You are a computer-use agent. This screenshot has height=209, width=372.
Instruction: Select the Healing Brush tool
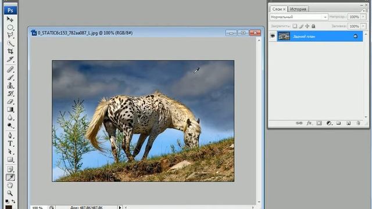[10, 70]
